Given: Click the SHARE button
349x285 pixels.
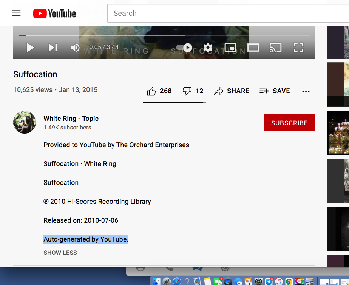Looking at the screenshot, I should coord(232,91).
